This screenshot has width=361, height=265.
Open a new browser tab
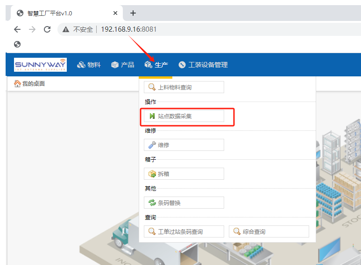[133, 13]
